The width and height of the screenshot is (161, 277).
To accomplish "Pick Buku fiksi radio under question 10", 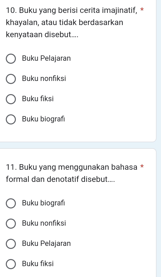I will coord(10,99).
